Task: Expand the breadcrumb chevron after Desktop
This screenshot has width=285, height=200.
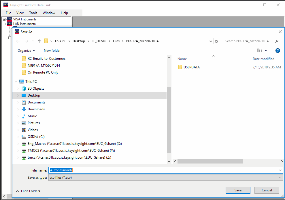Action: click(88, 41)
